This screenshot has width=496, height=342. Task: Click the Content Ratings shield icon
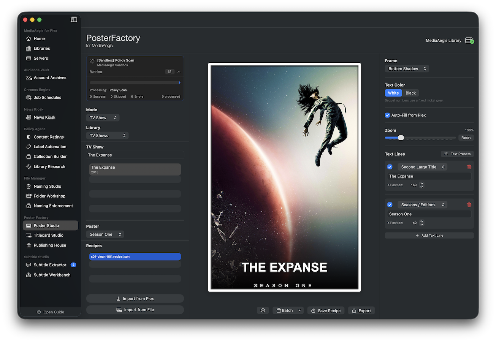29,137
